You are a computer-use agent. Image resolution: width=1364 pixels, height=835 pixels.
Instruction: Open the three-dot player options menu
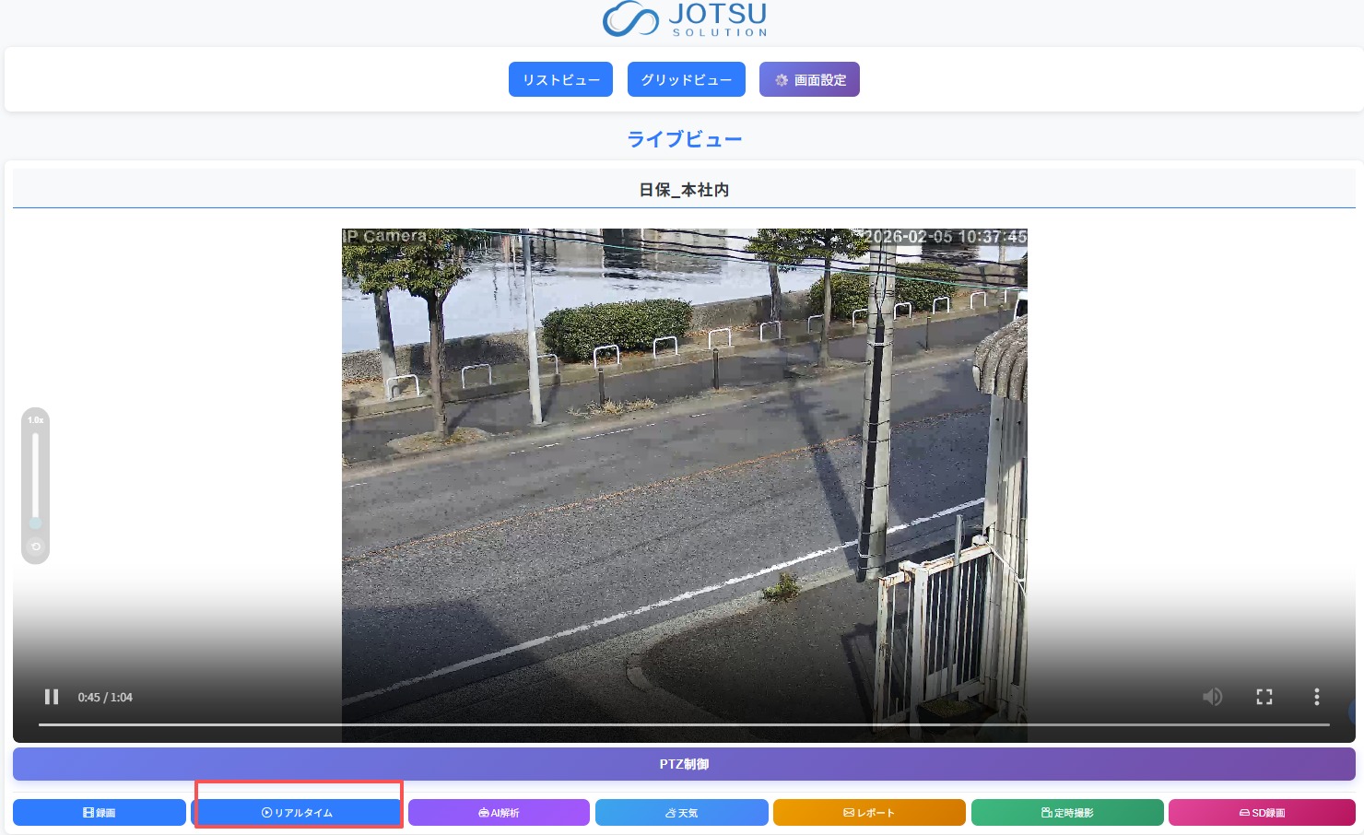coord(1316,697)
